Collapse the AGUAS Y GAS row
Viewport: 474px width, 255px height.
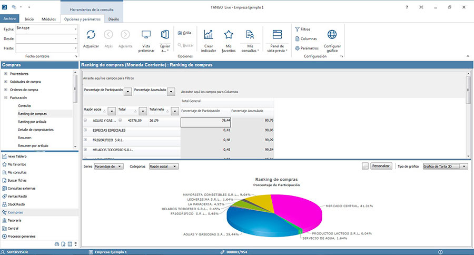85,120
